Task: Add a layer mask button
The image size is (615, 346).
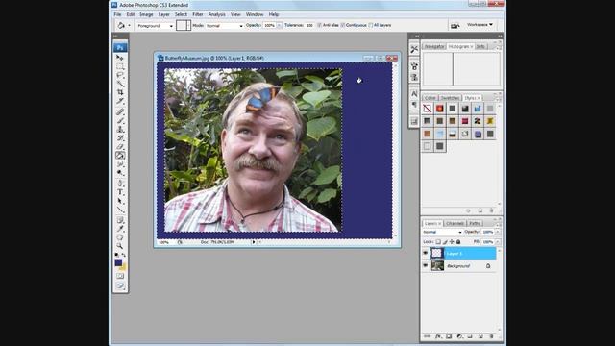Action: tap(449, 336)
